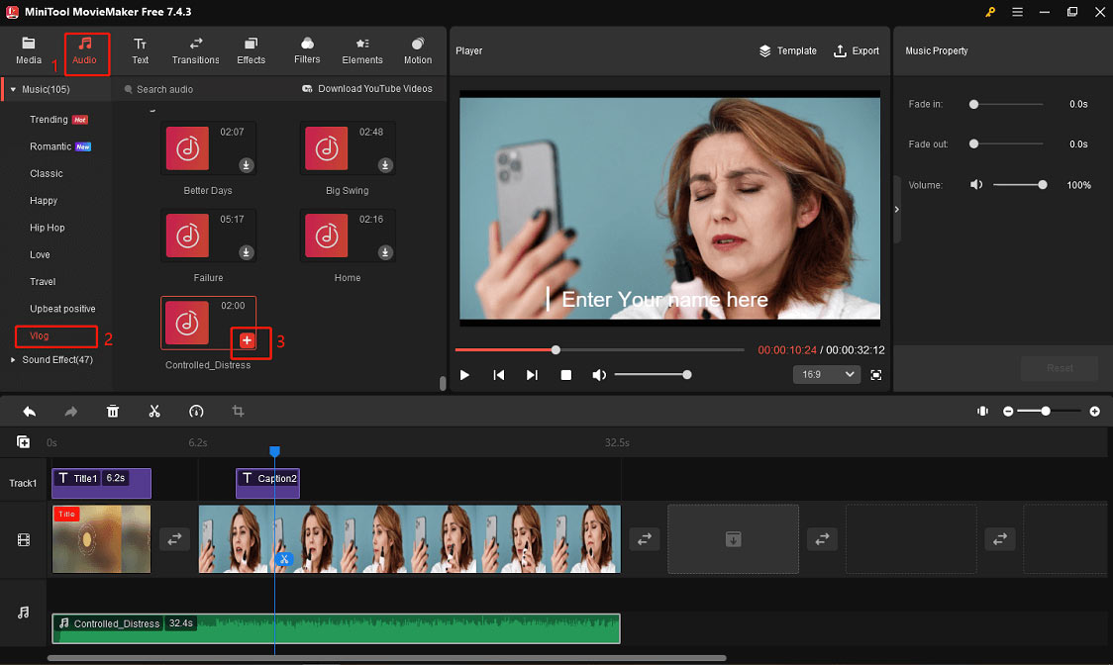Split clip with scissors tool
1113x665 pixels.
click(x=154, y=412)
